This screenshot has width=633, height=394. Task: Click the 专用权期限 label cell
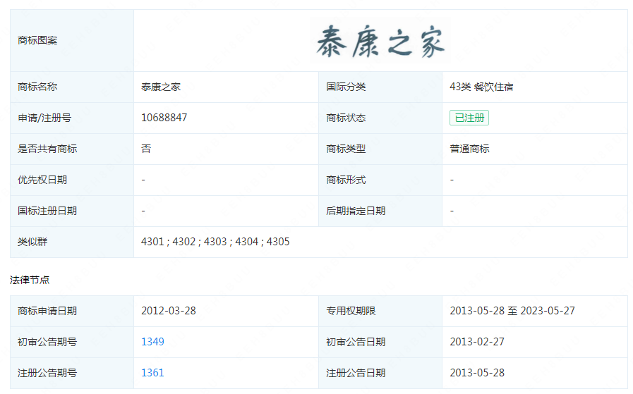point(380,311)
